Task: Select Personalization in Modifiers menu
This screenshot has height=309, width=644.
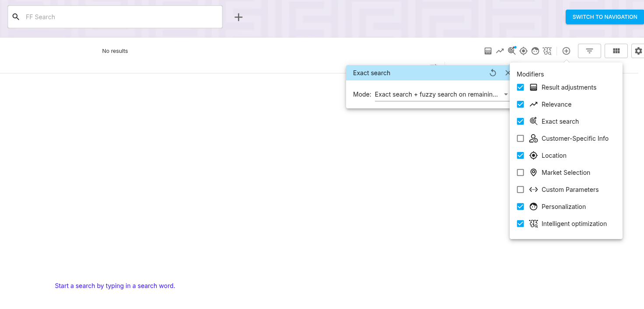Action: pyautogui.click(x=563, y=207)
